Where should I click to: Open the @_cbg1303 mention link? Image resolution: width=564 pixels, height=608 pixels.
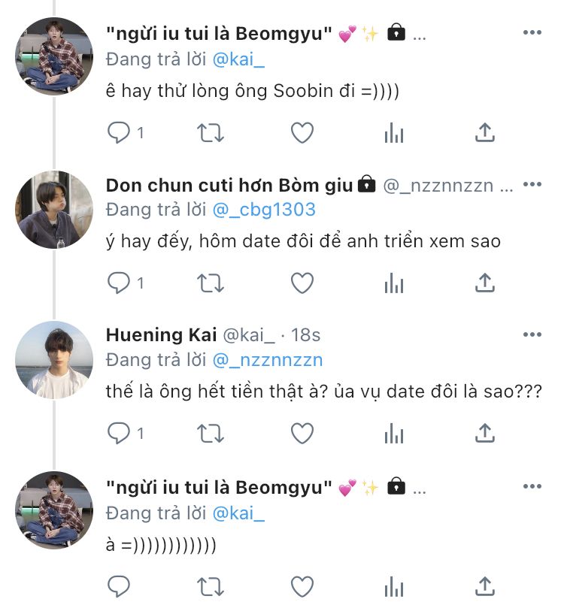coord(265,210)
